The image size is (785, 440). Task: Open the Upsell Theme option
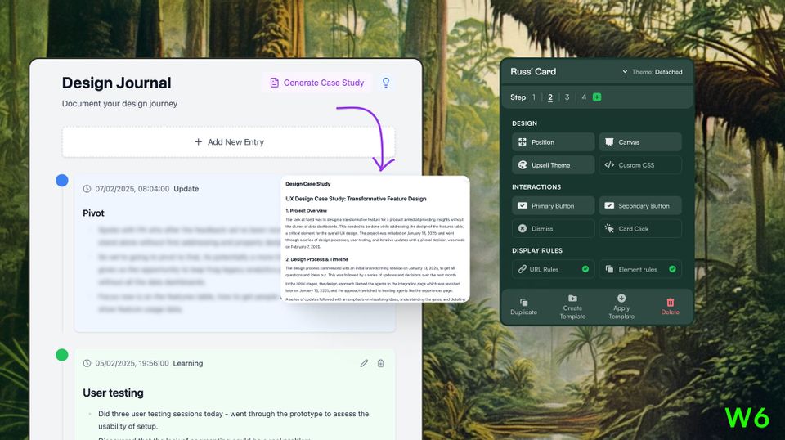pos(554,164)
